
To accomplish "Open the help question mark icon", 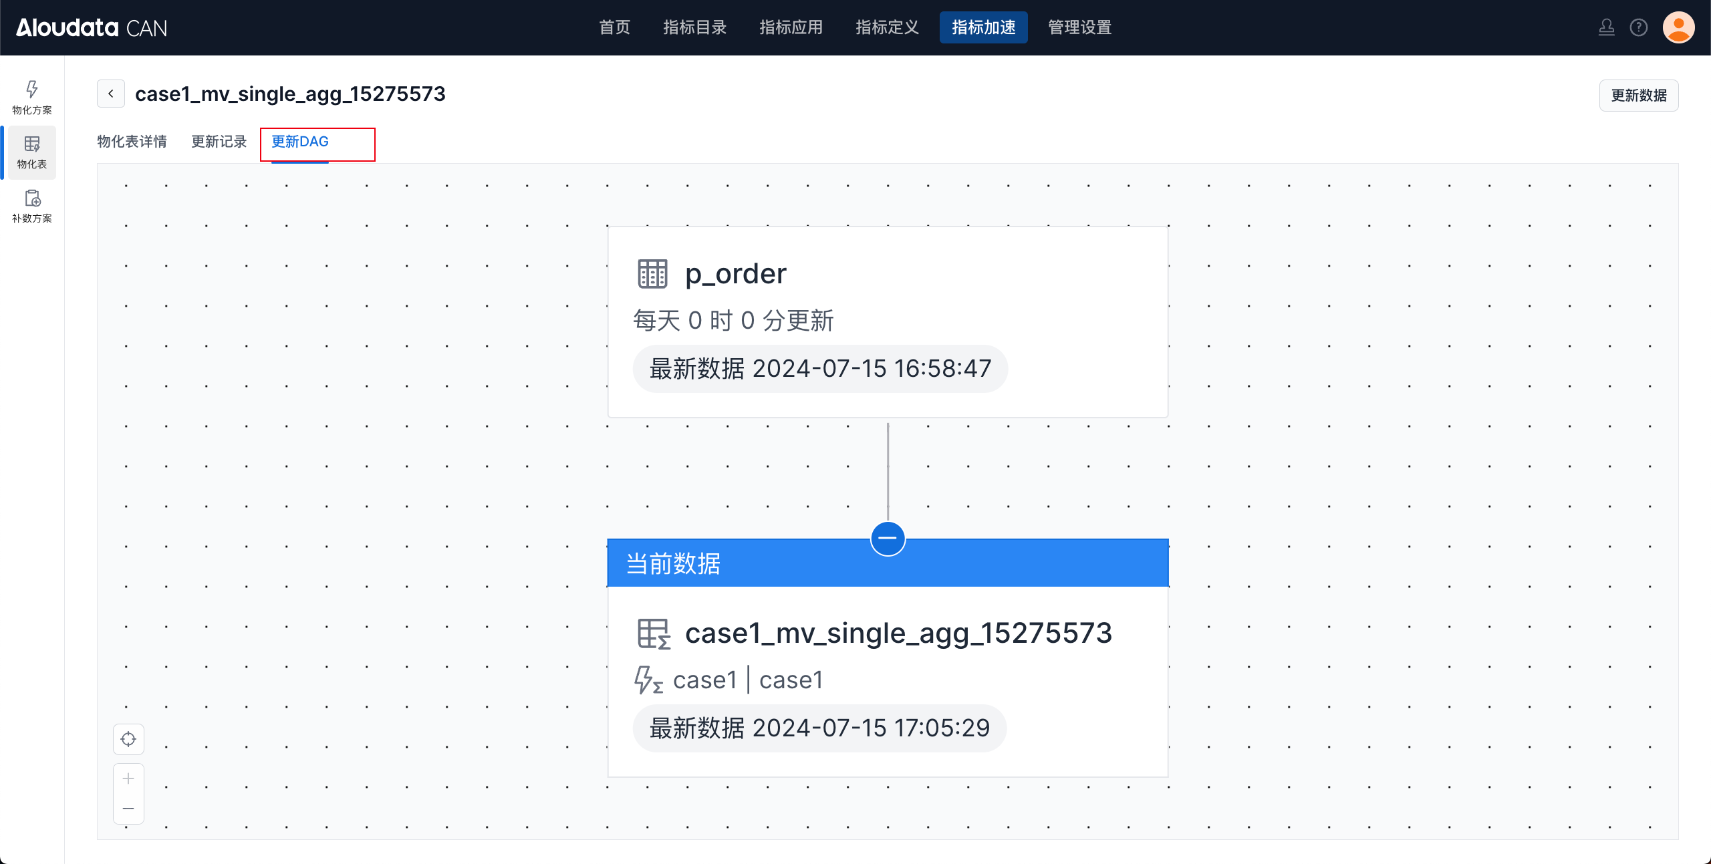I will pos(1638,27).
